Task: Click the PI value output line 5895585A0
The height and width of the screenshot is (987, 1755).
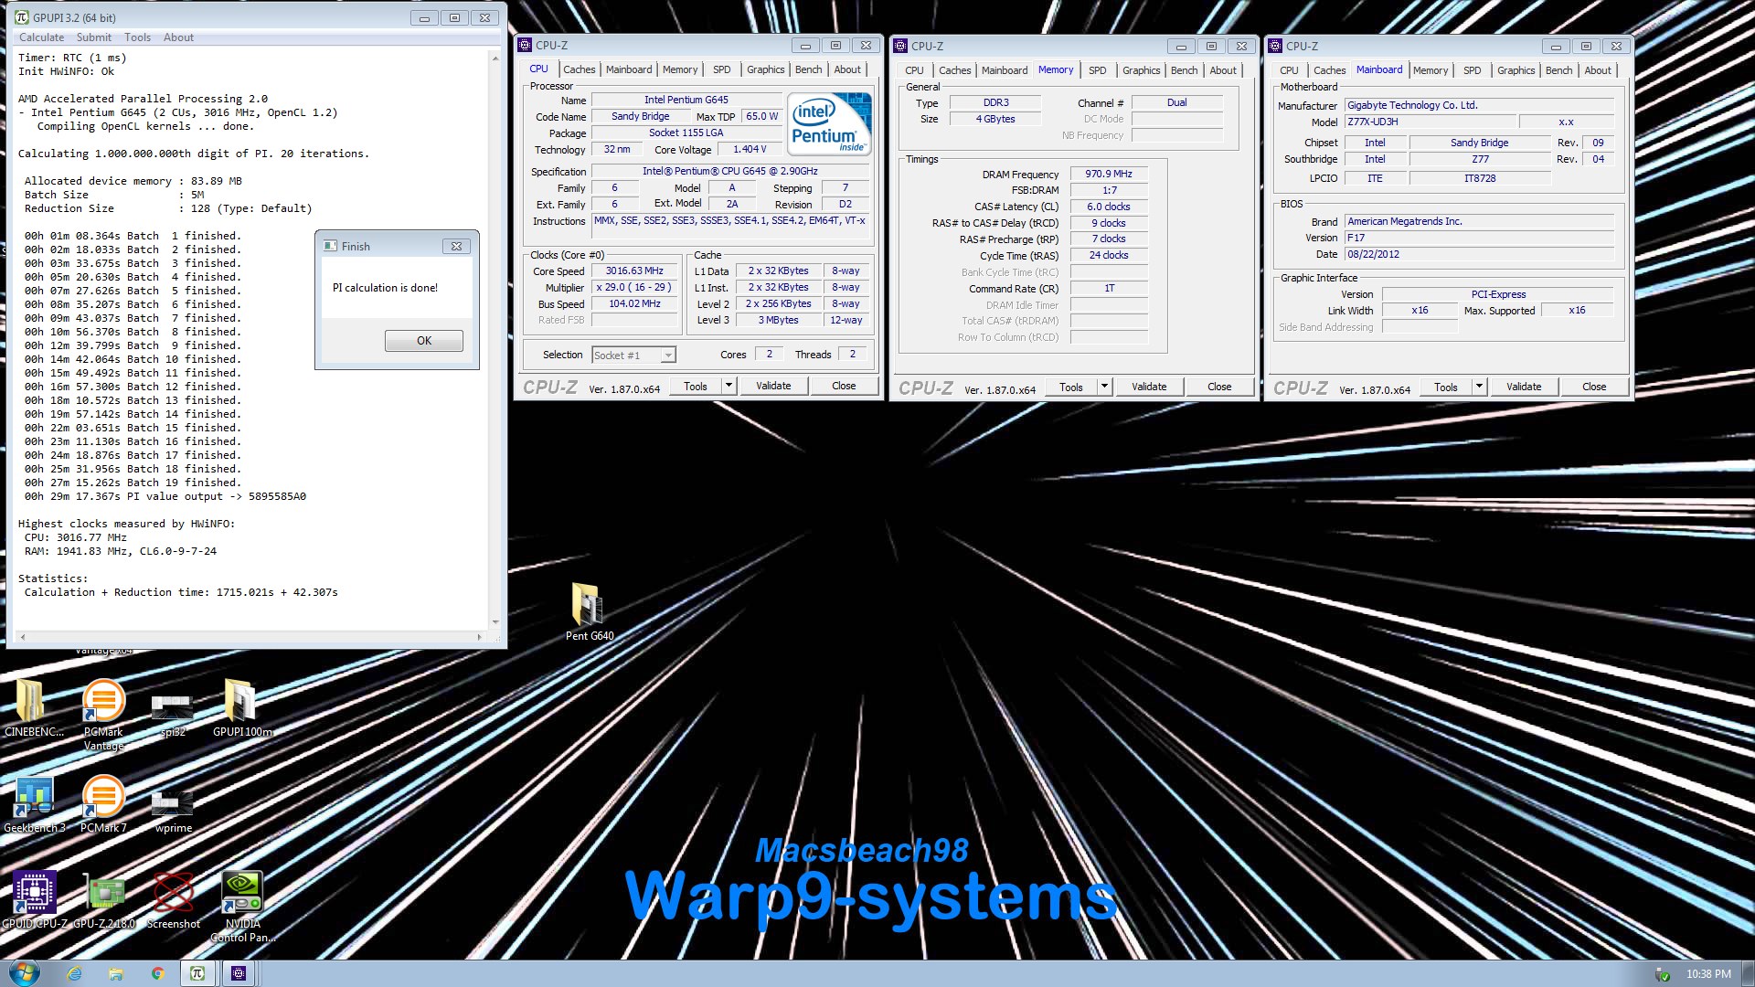Action: (x=165, y=496)
